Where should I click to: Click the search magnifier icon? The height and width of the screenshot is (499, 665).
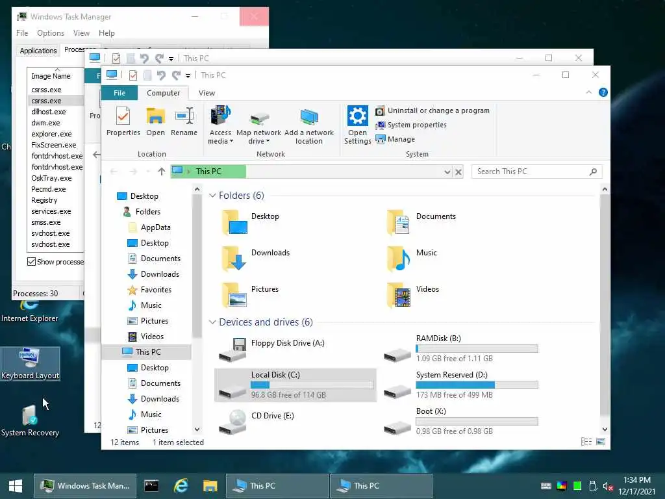(x=593, y=172)
